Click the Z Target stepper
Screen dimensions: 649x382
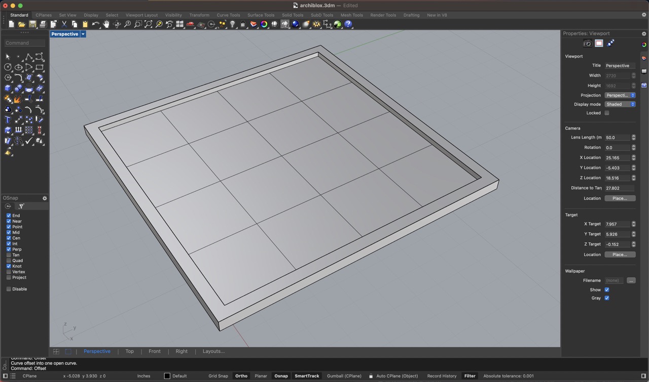pos(633,244)
